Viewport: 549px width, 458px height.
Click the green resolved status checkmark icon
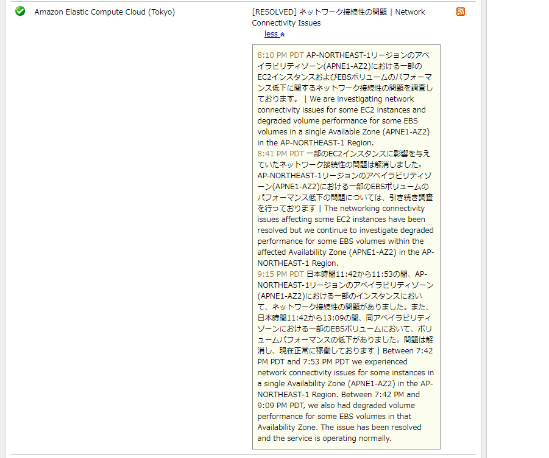tap(20, 12)
